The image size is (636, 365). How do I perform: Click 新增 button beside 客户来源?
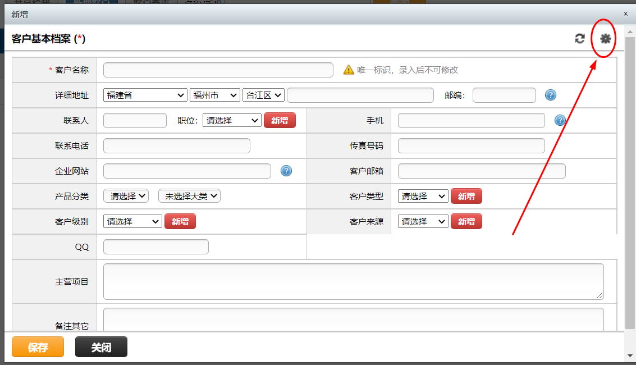tap(466, 221)
